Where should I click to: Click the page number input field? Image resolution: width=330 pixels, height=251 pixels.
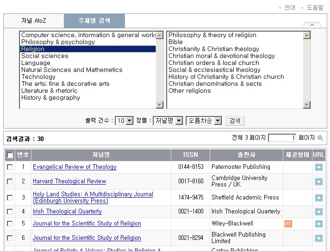[282, 138]
